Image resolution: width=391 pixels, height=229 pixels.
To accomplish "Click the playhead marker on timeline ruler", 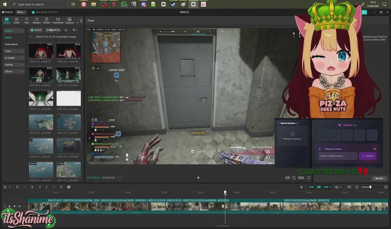I will (225, 193).
